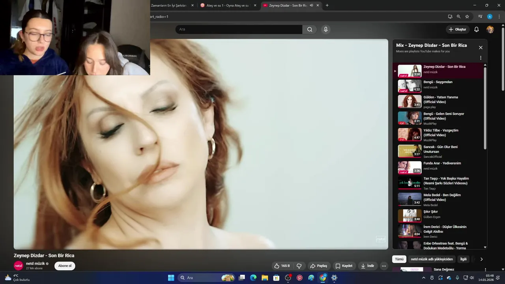Open a new browser tab
Screen dimensions: 505x284
tap(327, 6)
